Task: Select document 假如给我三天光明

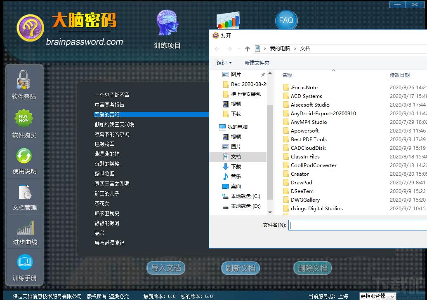Action: 114,124
